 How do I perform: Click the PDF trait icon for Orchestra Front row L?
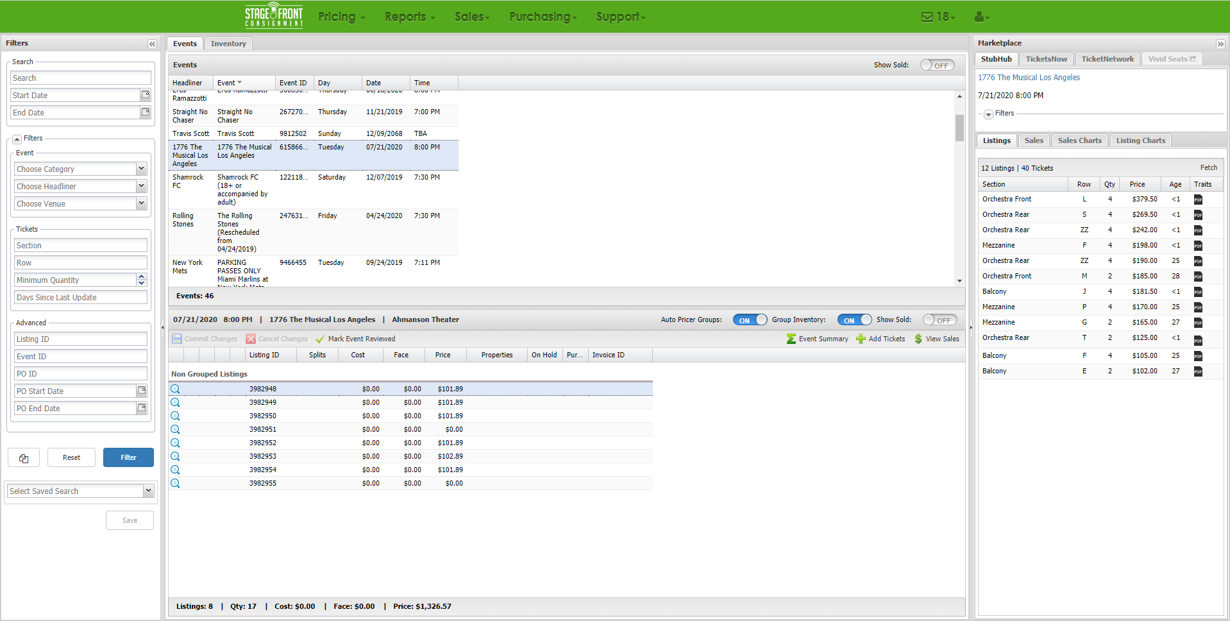[x=1198, y=200]
